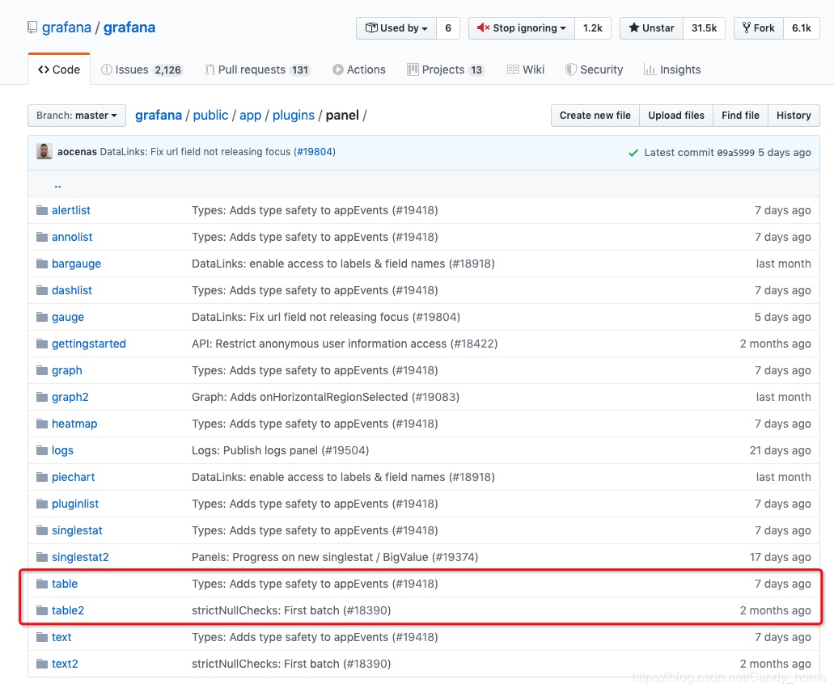Click the heatmap folder icon
Viewport: 834px width, 692px height.
tap(42, 424)
